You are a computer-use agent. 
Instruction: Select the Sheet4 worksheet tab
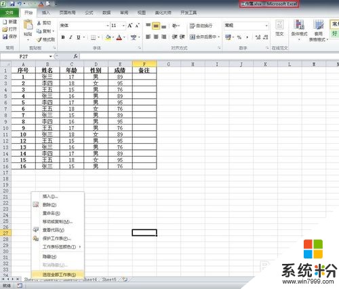point(89,280)
